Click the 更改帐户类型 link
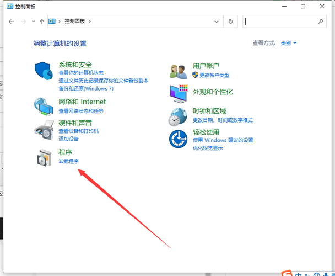335x276 pixels. pyautogui.click(x=214, y=75)
